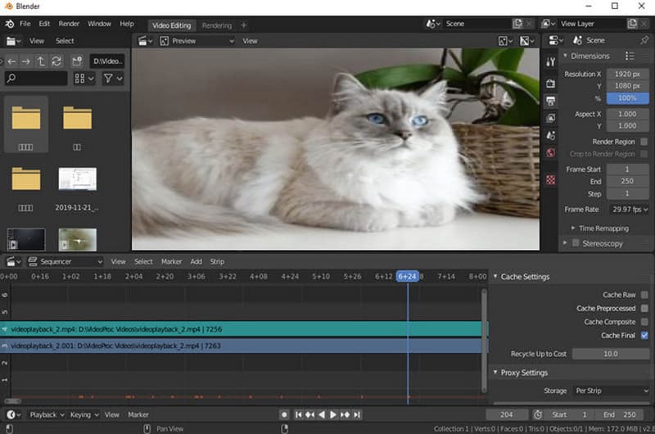This screenshot has height=434, width=655.
Task: Enable Cache Composite checkbox
Action: [644, 322]
